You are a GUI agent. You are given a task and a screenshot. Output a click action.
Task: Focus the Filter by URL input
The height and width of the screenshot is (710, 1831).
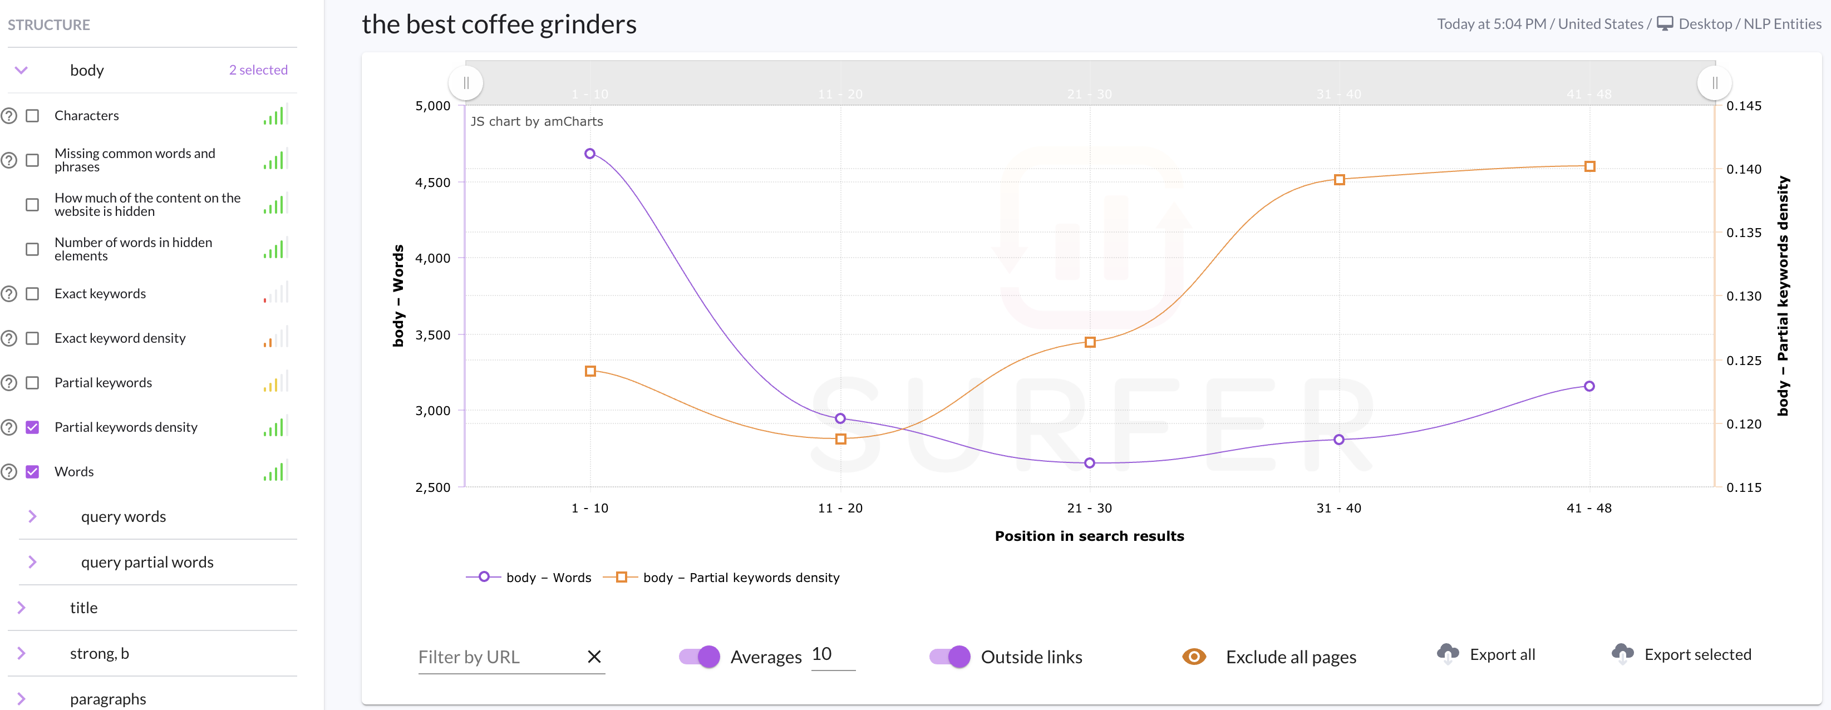tap(498, 657)
